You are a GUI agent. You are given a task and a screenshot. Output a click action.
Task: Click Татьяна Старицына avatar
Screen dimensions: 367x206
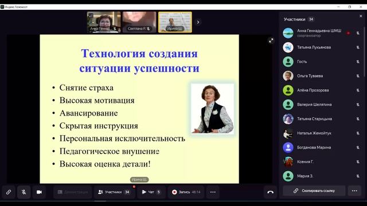(x=288, y=119)
